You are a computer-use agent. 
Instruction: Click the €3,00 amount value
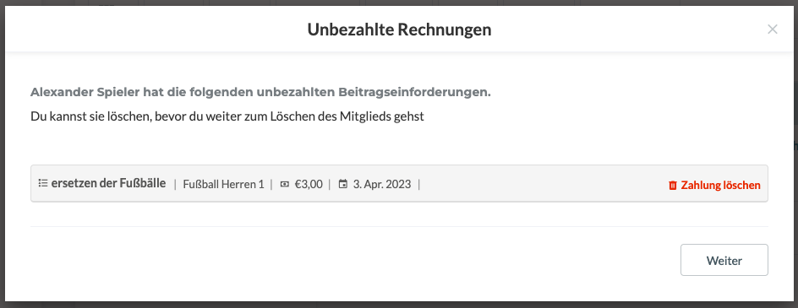pyautogui.click(x=309, y=184)
